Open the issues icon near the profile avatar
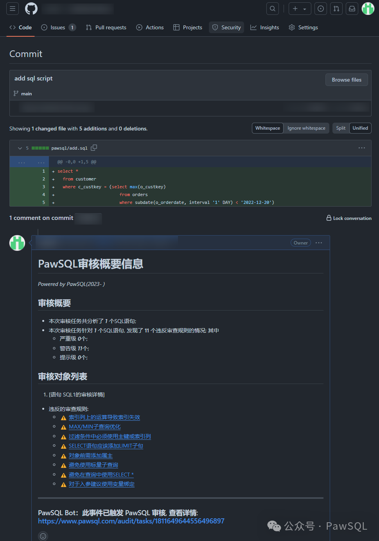The image size is (379, 541). 320,8
